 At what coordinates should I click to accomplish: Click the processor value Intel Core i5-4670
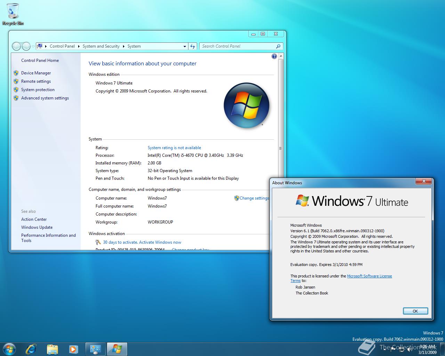coord(195,155)
